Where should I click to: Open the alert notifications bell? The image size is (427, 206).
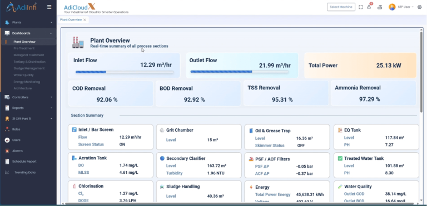[x=369, y=7]
